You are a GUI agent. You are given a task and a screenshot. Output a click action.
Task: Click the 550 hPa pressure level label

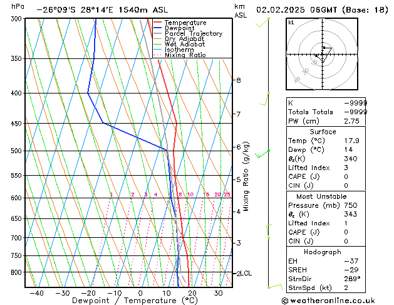pyautogui.click(x=16, y=175)
